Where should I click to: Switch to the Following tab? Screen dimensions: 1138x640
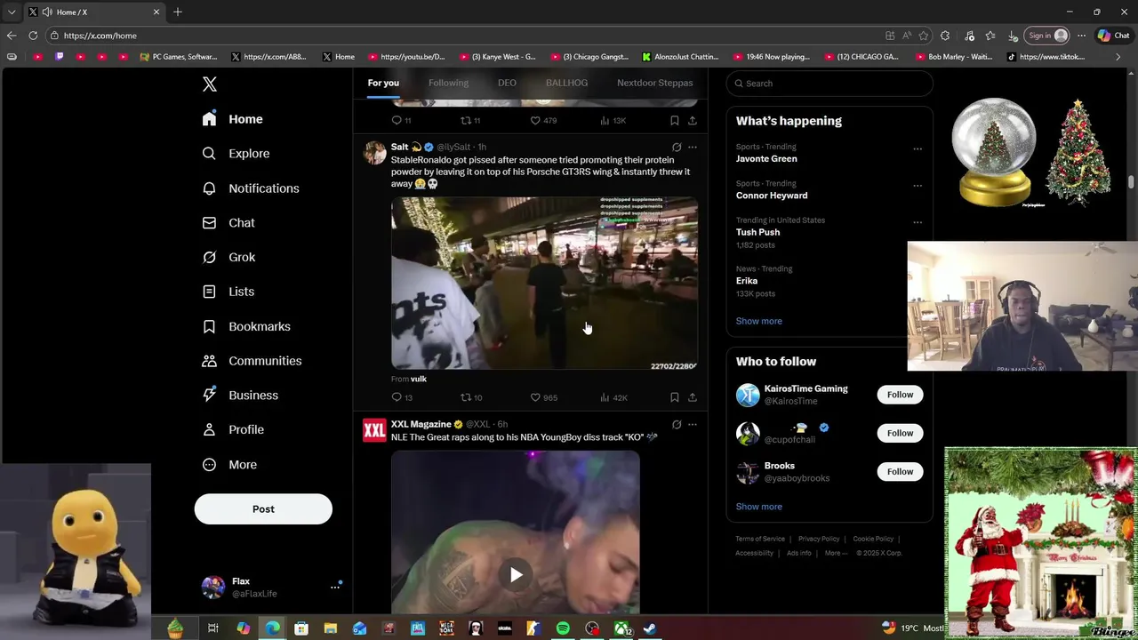click(x=448, y=83)
